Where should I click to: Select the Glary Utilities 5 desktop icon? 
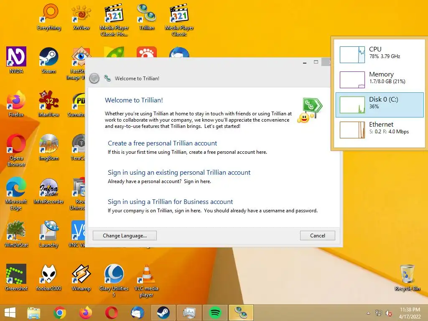click(x=114, y=280)
